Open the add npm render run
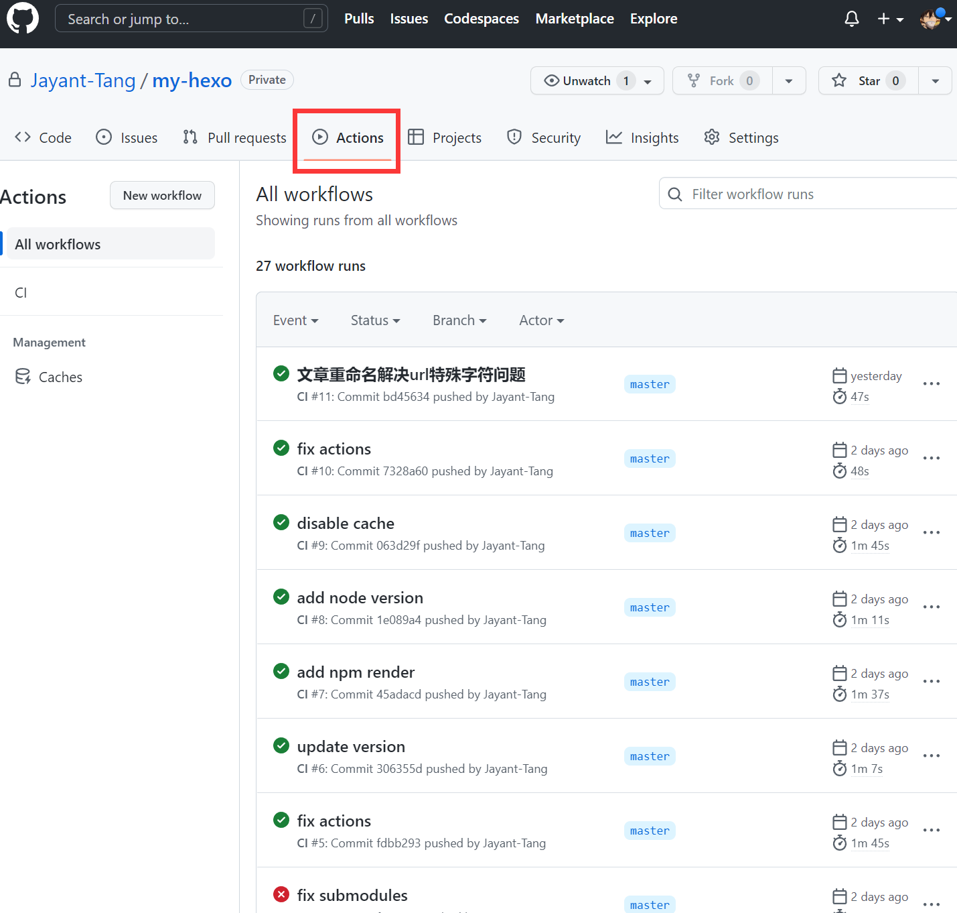 tap(356, 672)
